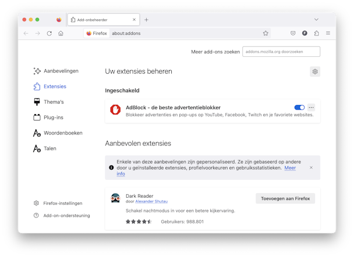Click Toevoegen aan Firefox for Dark Reader
Viewport: 354px width, 257px height.
tap(285, 198)
